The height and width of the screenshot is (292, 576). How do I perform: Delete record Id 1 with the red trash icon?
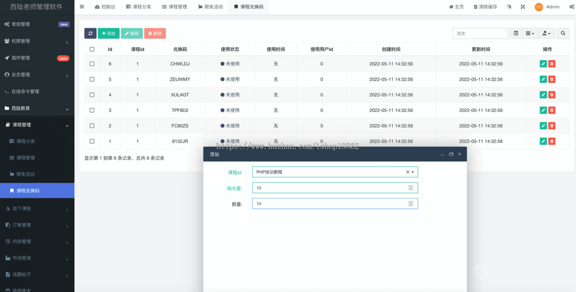tap(552, 141)
